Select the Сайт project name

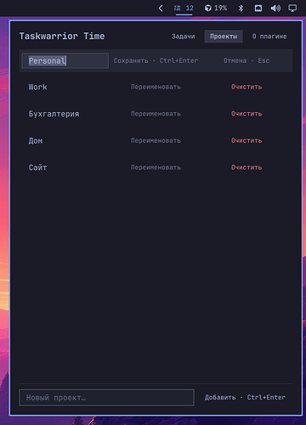(37, 167)
